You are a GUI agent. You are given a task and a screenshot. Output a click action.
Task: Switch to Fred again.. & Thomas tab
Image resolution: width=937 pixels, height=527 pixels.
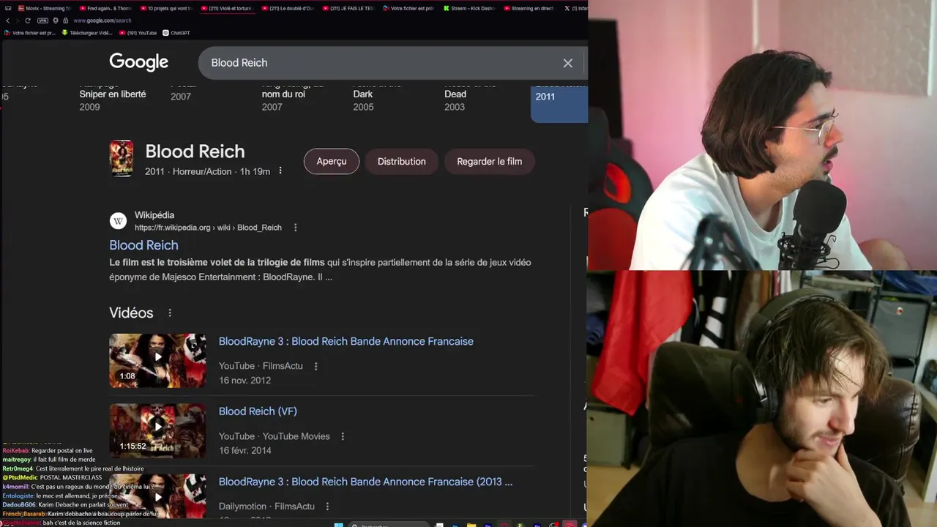(x=105, y=8)
